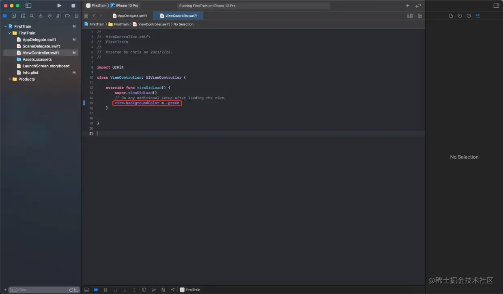This screenshot has height=294, width=503.
Task: Show the History inspector
Action: (x=460, y=16)
